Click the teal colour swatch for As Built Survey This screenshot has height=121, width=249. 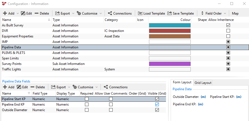(x=170, y=25)
